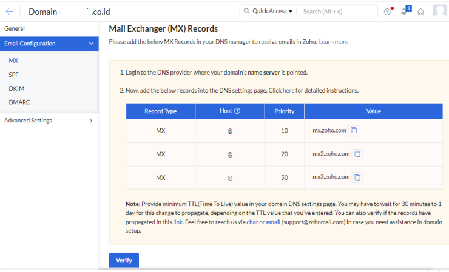Copy mx3.zoho.com value using copy icon

357,177
